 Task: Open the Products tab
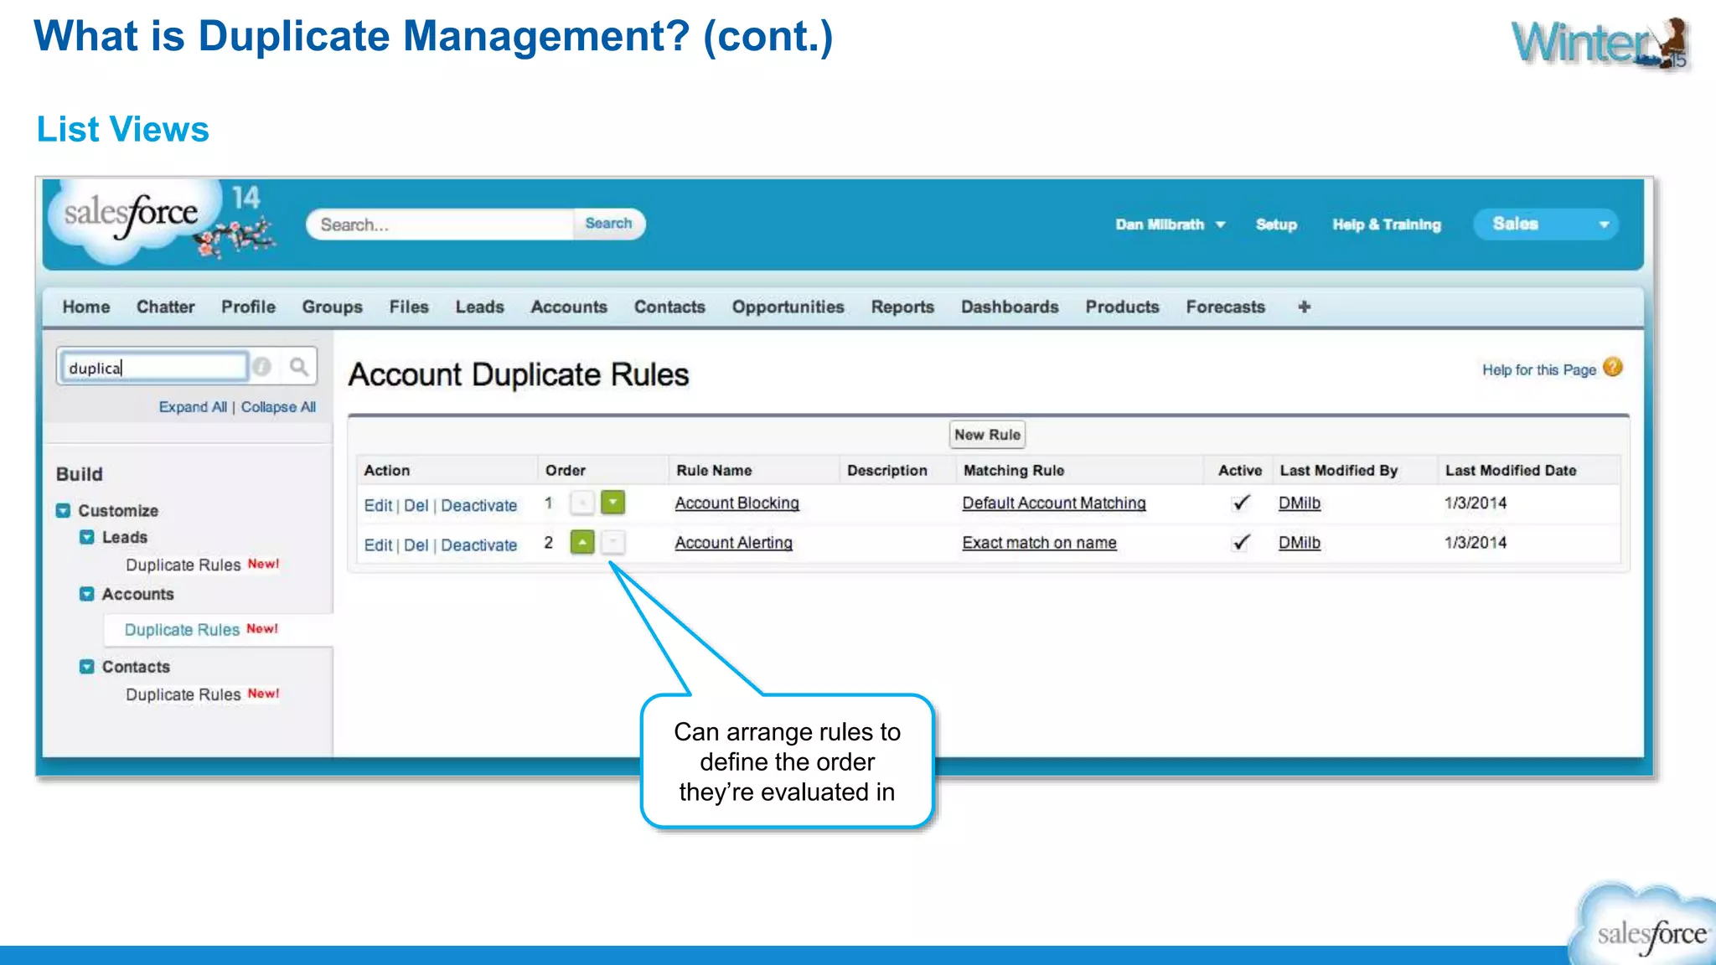coord(1122,307)
